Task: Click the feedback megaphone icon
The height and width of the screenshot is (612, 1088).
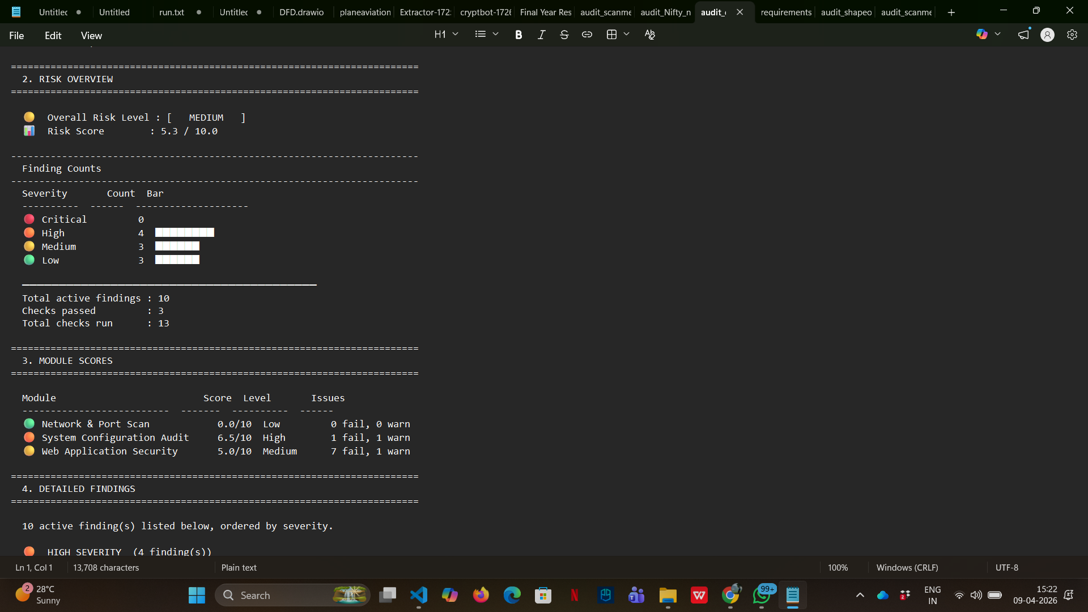Action: (x=1023, y=35)
